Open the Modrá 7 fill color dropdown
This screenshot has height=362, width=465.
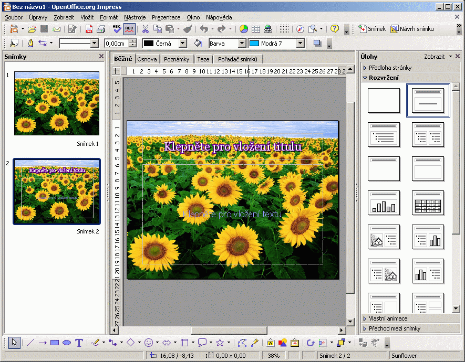point(300,44)
